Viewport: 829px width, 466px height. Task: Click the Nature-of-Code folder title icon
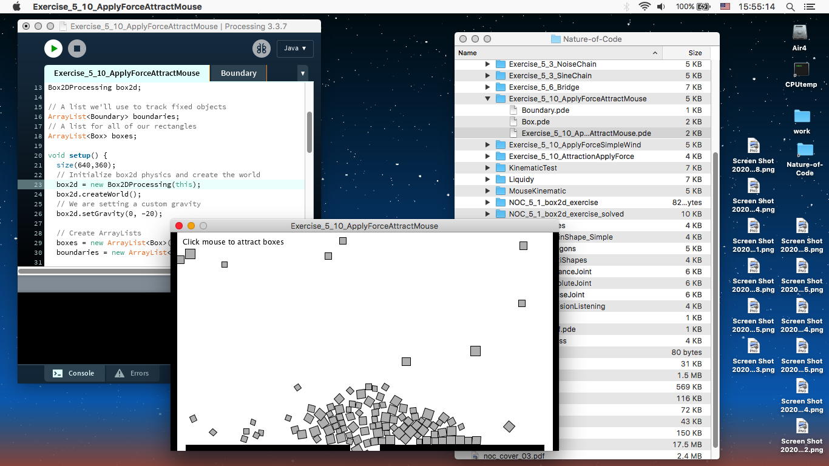[555, 39]
